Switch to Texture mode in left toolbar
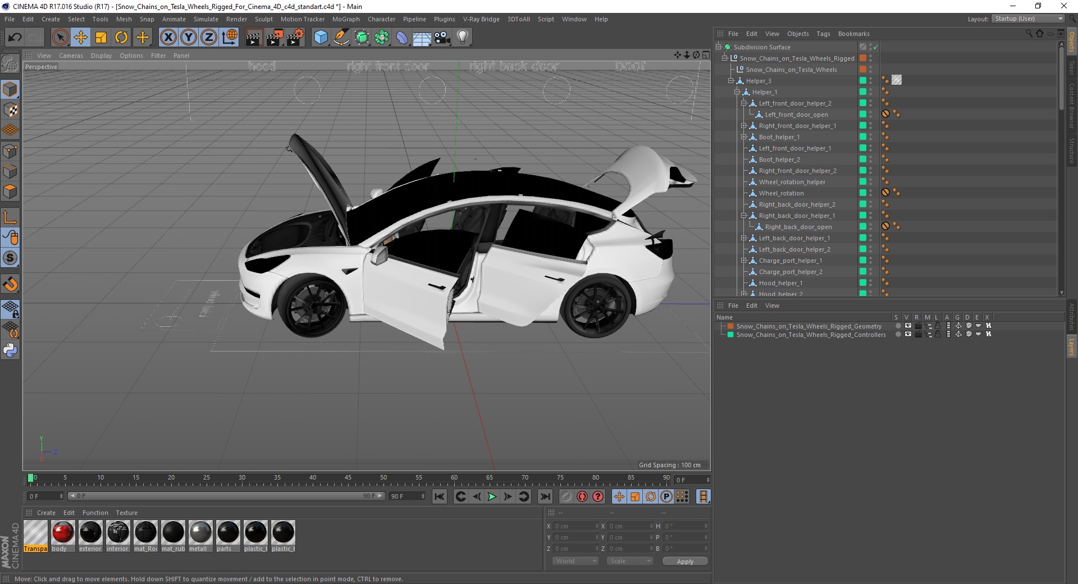Image resolution: width=1078 pixels, height=584 pixels. click(10, 110)
